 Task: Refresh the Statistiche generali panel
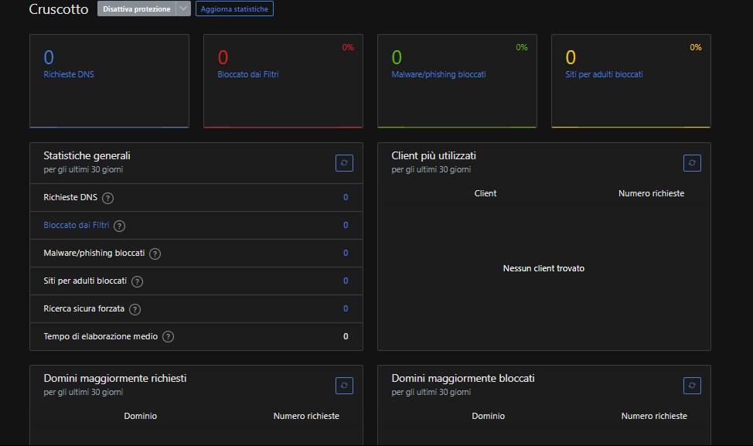point(344,162)
